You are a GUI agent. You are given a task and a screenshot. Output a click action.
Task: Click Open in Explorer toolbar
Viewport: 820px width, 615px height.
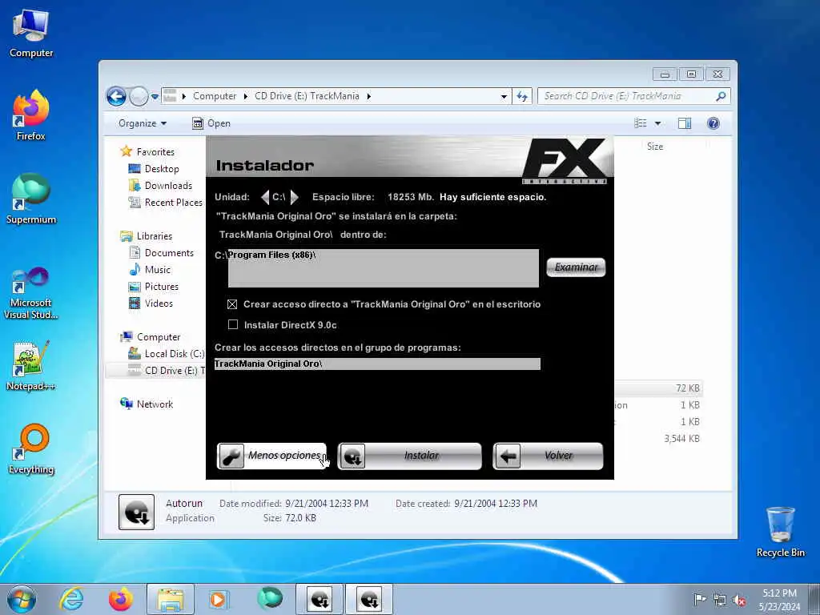[x=211, y=123]
